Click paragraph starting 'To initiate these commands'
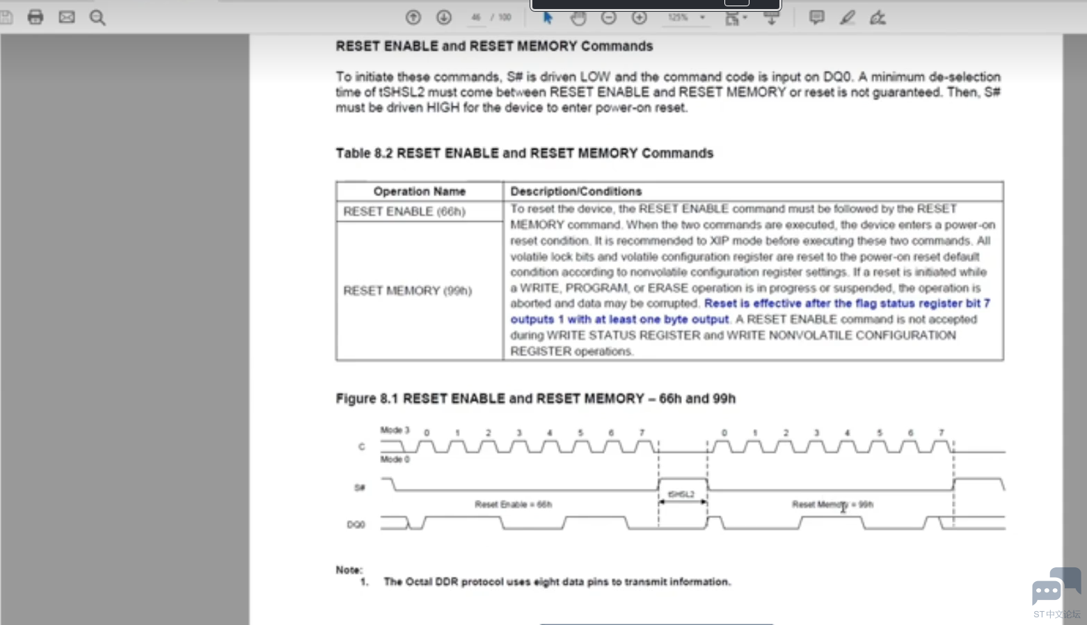 click(x=668, y=92)
